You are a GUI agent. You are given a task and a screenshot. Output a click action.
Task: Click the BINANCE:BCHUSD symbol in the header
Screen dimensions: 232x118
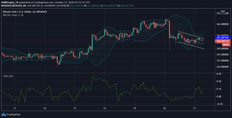pyautogui.click(x=11, y=6)
